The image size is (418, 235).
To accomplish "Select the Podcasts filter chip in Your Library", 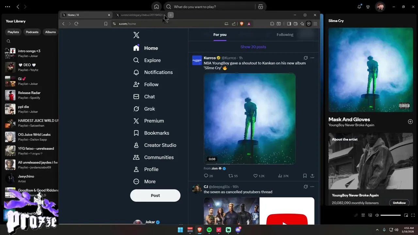I will click(32, 32).
